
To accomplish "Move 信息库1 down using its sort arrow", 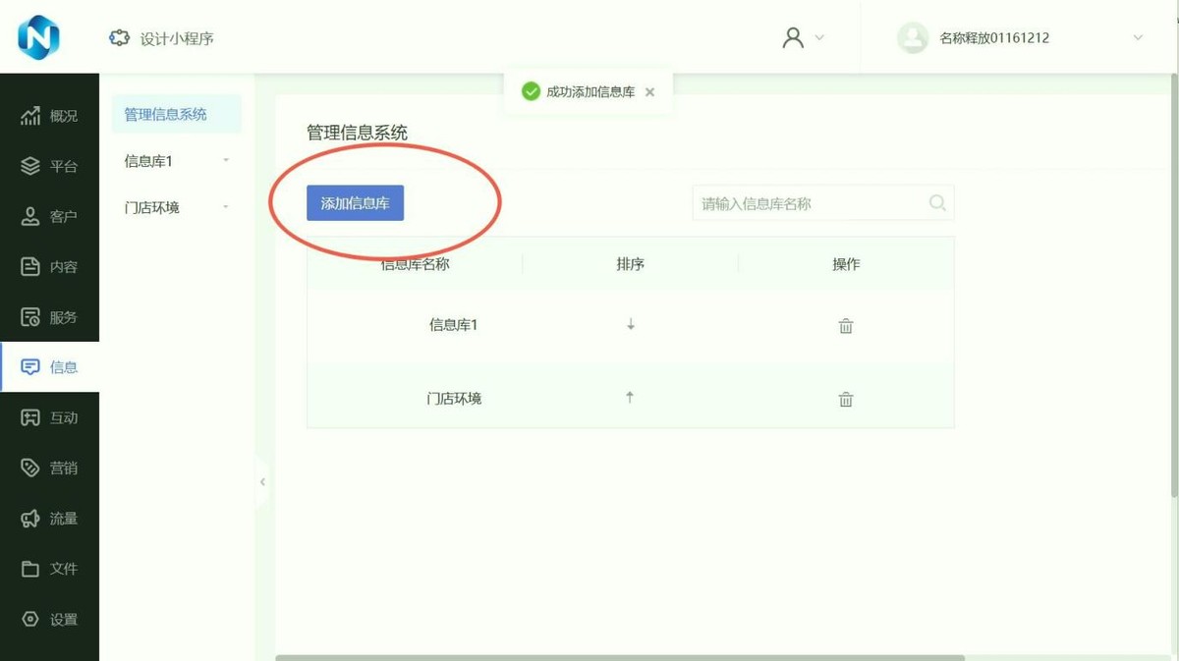I will point(629,325).
